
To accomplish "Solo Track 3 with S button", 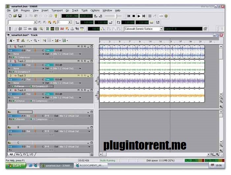I will coord(82,76).
